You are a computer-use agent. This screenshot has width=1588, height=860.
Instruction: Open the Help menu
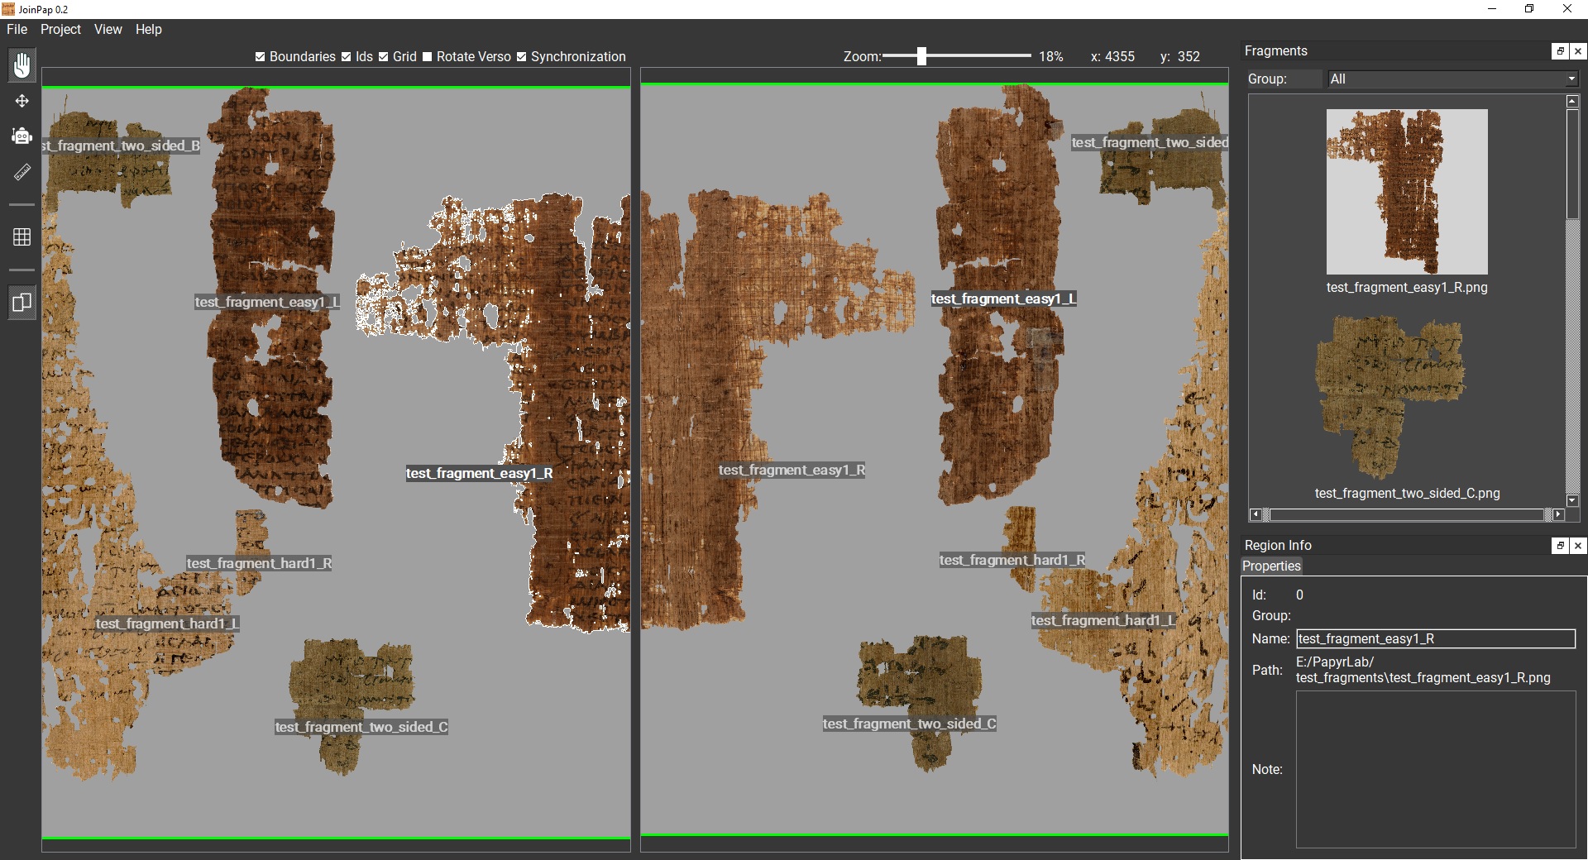pyautogui.click(x=148, y=29)
